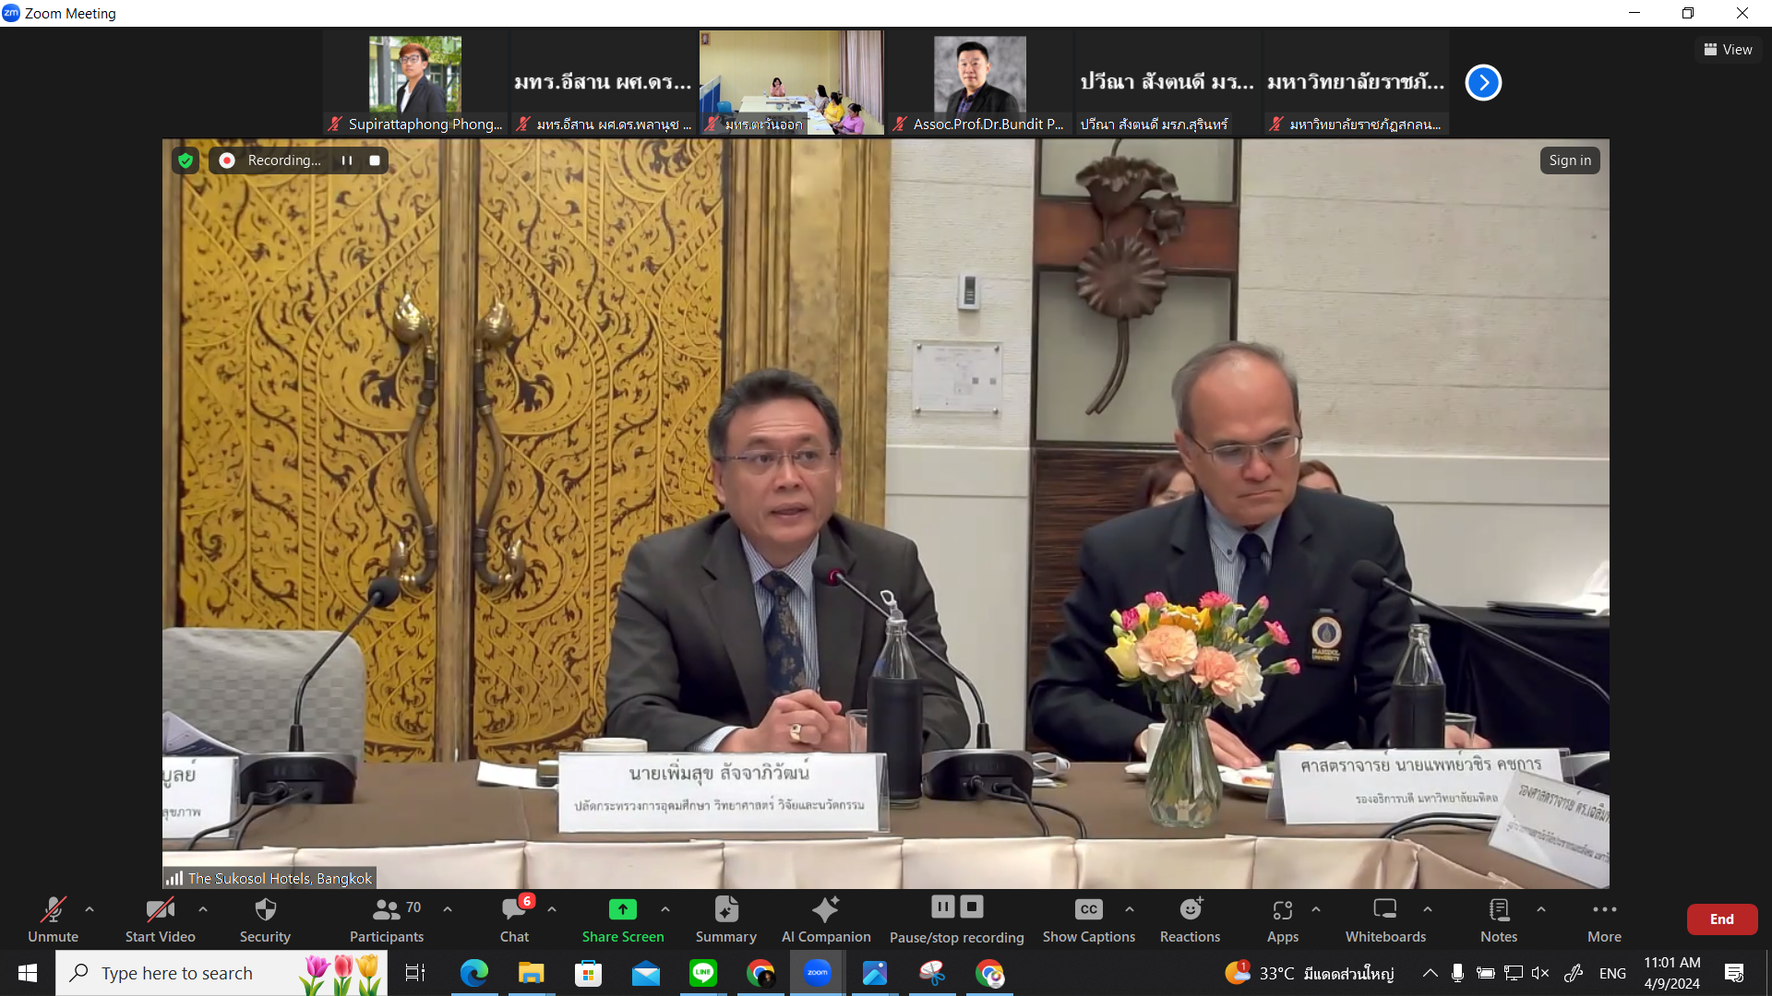1772x996 pixels.
Task: Open File Explorer from the taskbar
Action: tap(532, 973)
